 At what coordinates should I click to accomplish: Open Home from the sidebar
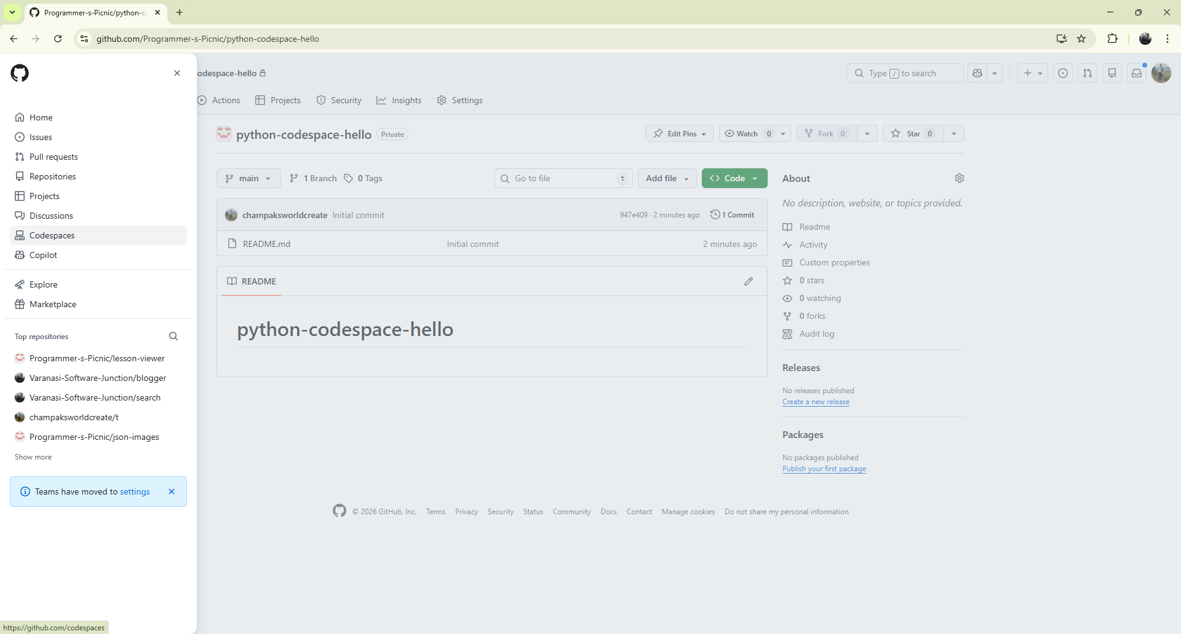[98, 117]
